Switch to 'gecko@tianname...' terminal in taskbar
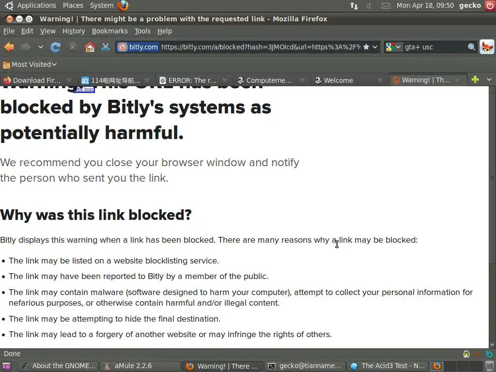The width and height of the screenshot is (496, 372). (305, 366)
